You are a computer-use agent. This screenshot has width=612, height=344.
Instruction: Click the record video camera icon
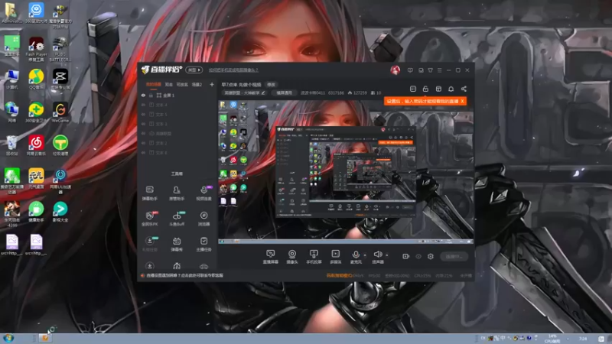tap(406, 256)
